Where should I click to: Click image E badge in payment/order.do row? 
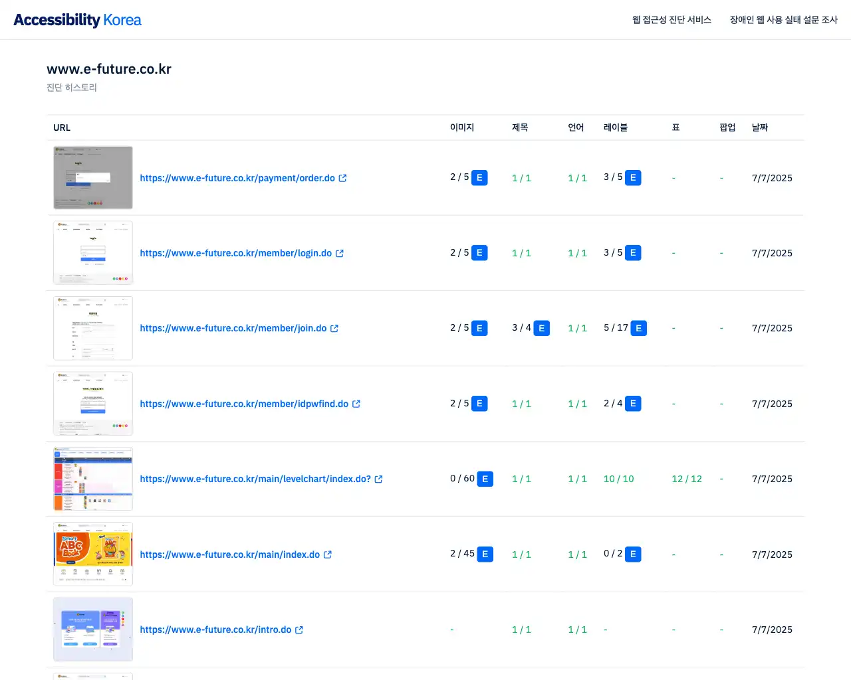(479, 178)
